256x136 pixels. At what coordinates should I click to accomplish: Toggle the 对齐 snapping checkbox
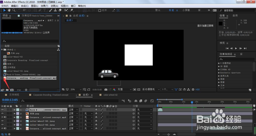(x=100, y=10)
